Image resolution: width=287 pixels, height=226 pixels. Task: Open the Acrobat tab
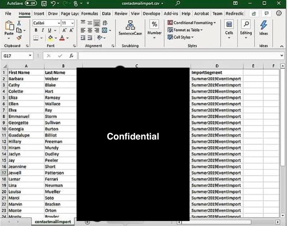[201, 13]
